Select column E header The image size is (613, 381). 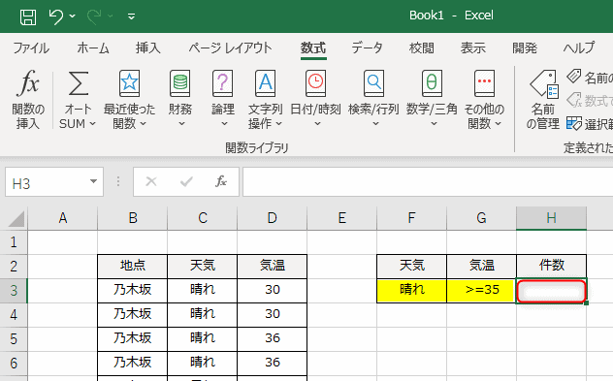click(342, 218)
